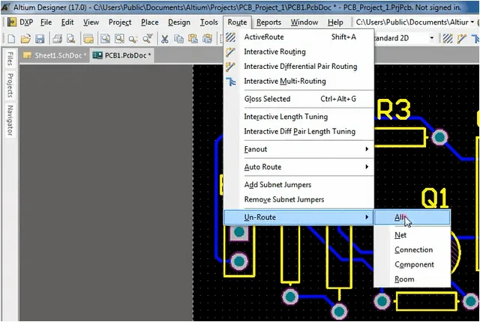480x322 pixels.
Task: Close the open Route menu
Action: (x=237, y=22)
